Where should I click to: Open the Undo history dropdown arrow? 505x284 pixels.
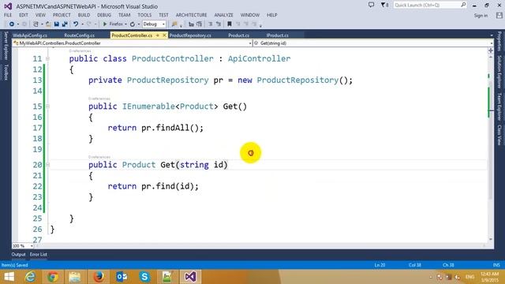(x=82, y=24)
